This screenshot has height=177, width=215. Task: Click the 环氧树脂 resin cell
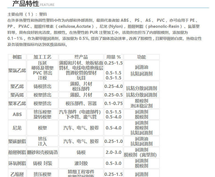pos(17,163)
